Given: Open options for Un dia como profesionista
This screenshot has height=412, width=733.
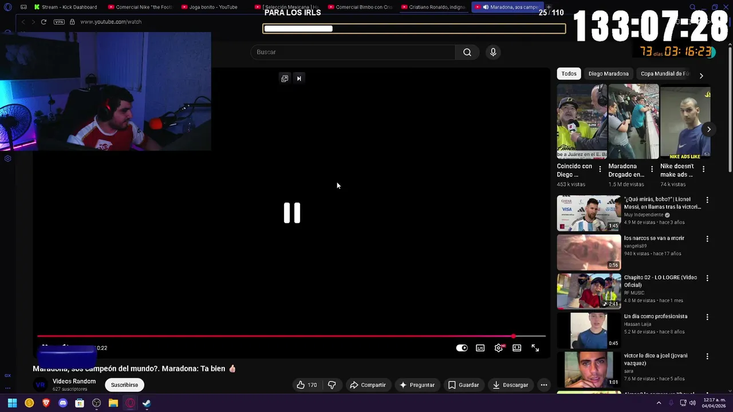Looking at the screenshot, I should [707, 317].
